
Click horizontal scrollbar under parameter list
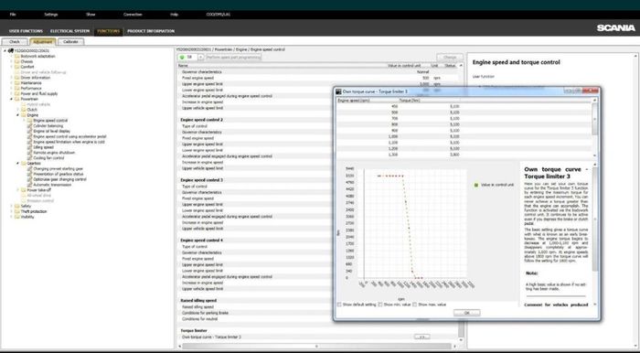coord(316,346)
